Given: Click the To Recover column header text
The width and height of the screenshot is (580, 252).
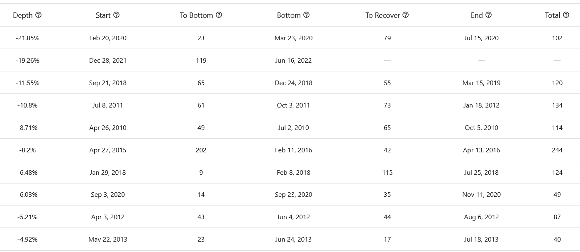Looking at the screenshot, I should point(383,15).
